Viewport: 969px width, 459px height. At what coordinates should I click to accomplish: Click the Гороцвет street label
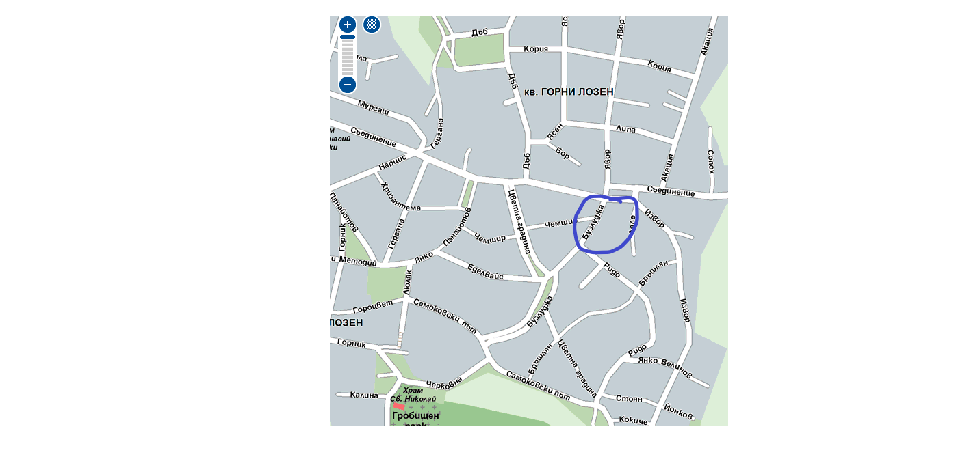click(x=373, y=306)
